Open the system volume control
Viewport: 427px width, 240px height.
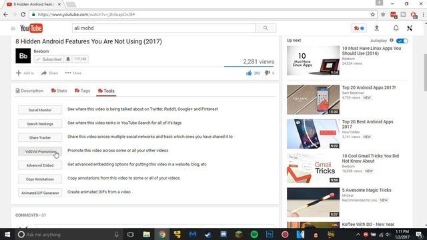click(x=388, y=234)
